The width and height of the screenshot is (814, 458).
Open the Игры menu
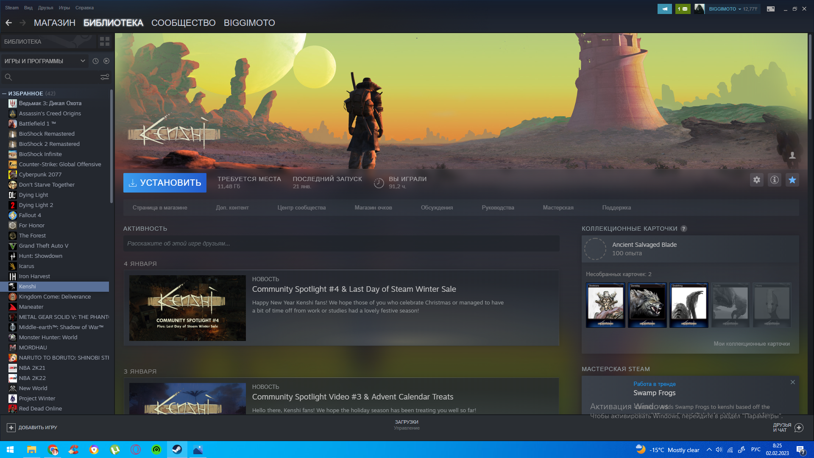[x=64, y=8]
